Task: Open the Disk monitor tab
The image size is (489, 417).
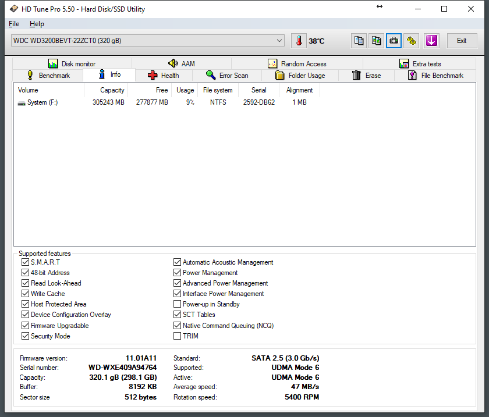Action: tap(72, 64)
